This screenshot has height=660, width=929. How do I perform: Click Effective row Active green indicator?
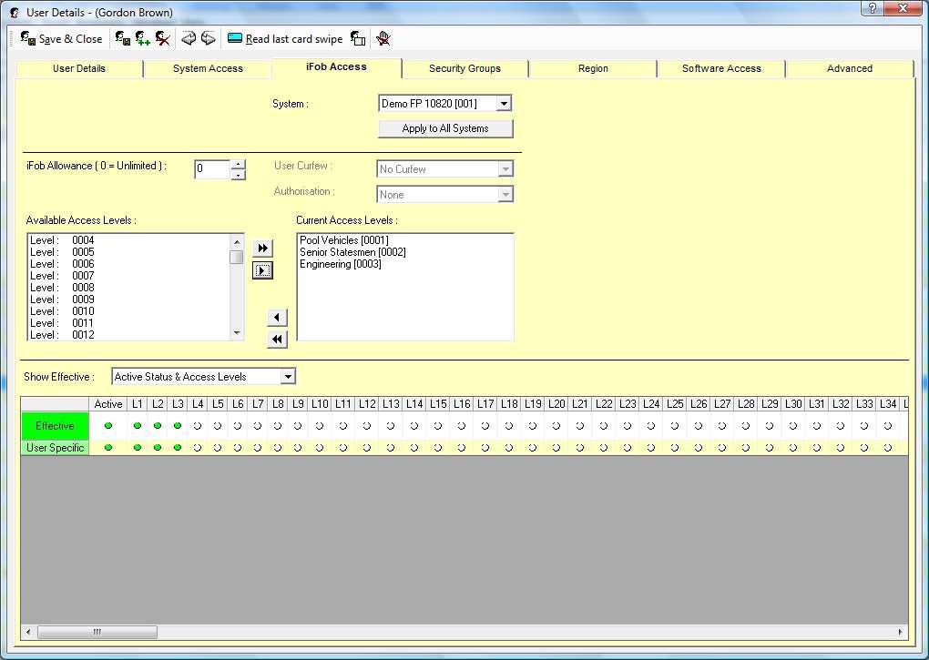tap(107, 426)
